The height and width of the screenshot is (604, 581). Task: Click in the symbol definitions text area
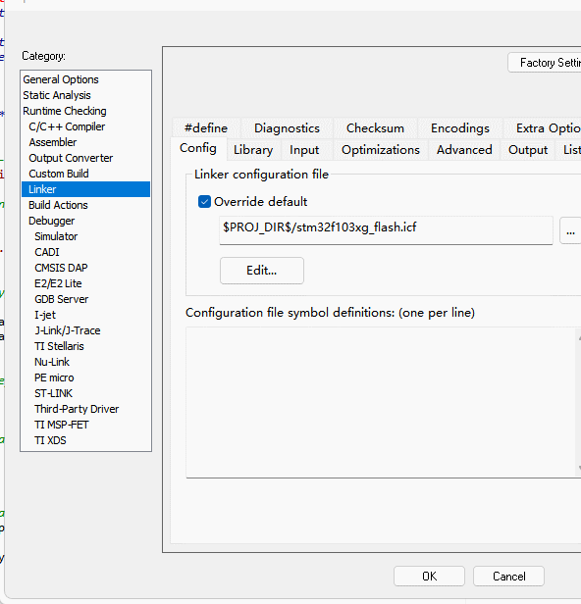[383, 403]
